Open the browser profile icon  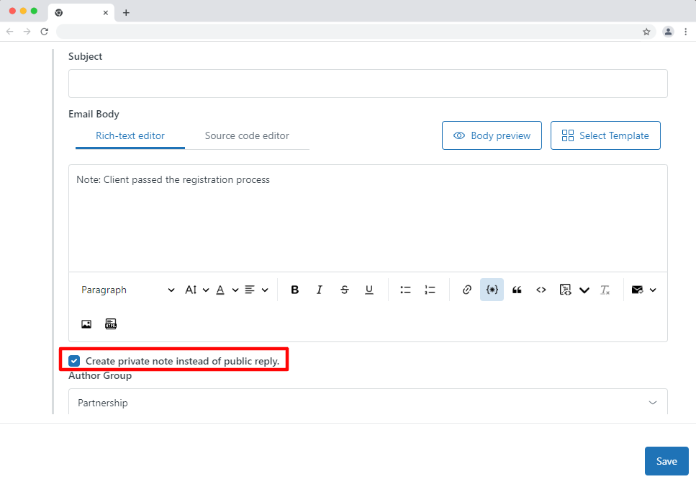click(668, 32)
